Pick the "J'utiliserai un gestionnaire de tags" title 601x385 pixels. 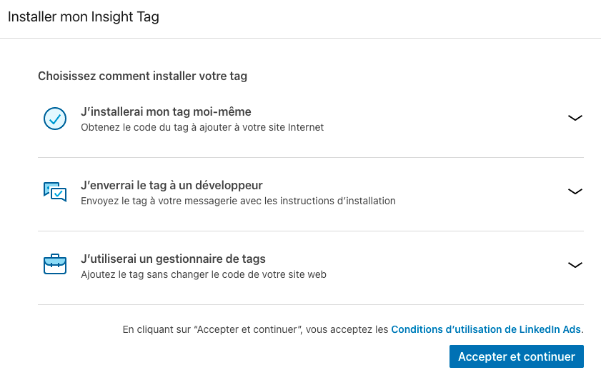pyautogui.click(x=173, y=259)
